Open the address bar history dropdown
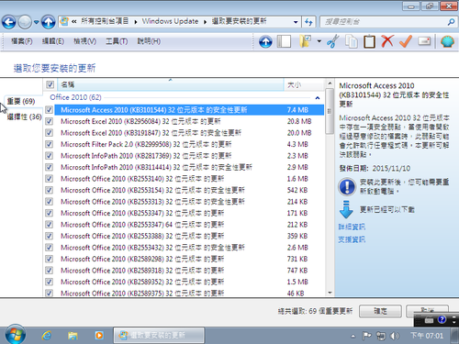Image resolution: width=459 pixels, height=344 pixels. coord(296,22)
